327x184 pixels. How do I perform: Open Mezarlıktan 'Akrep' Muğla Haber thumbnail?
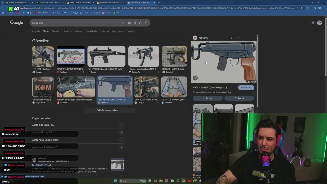[43, 87]
